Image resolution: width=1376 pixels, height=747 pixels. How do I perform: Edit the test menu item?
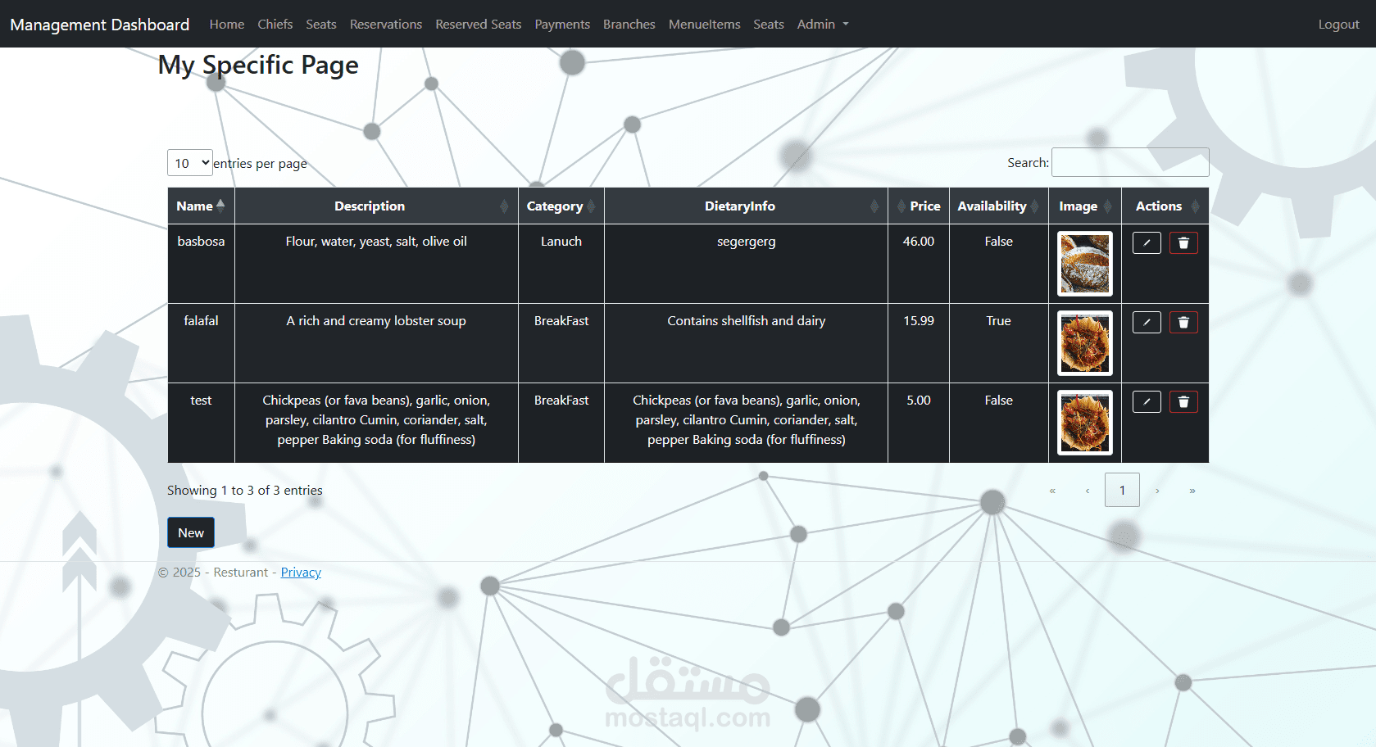coord(1147,401)
